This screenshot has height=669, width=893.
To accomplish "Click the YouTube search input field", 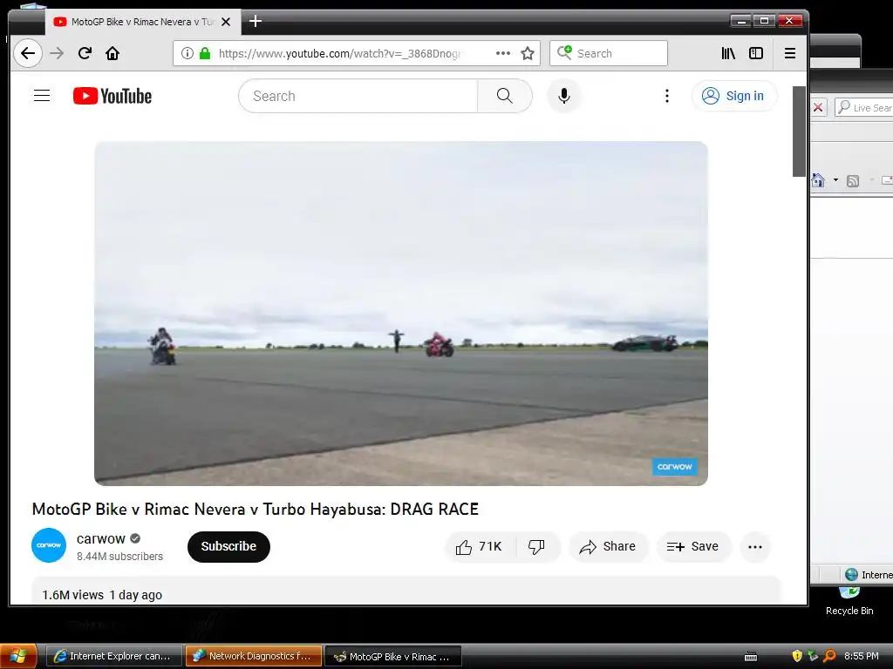I will 358,96.
